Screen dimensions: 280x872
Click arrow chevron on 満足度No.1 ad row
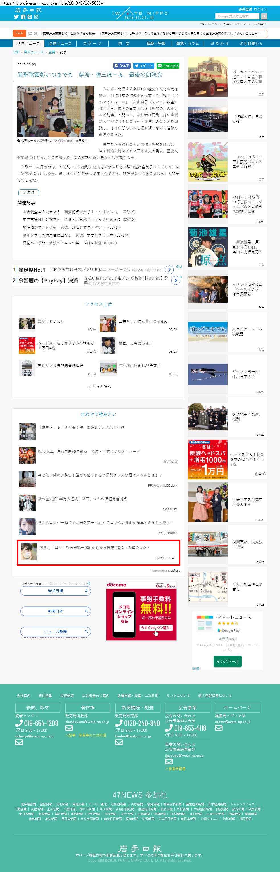pos(169,270)
